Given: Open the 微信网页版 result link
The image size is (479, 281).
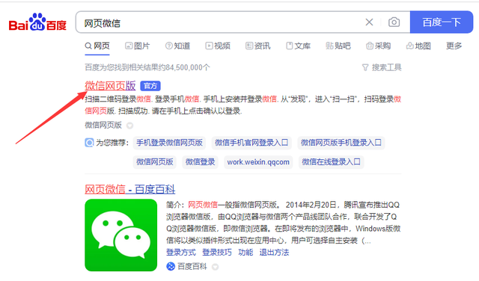Looking at the screenshot, I should (110, 86).
